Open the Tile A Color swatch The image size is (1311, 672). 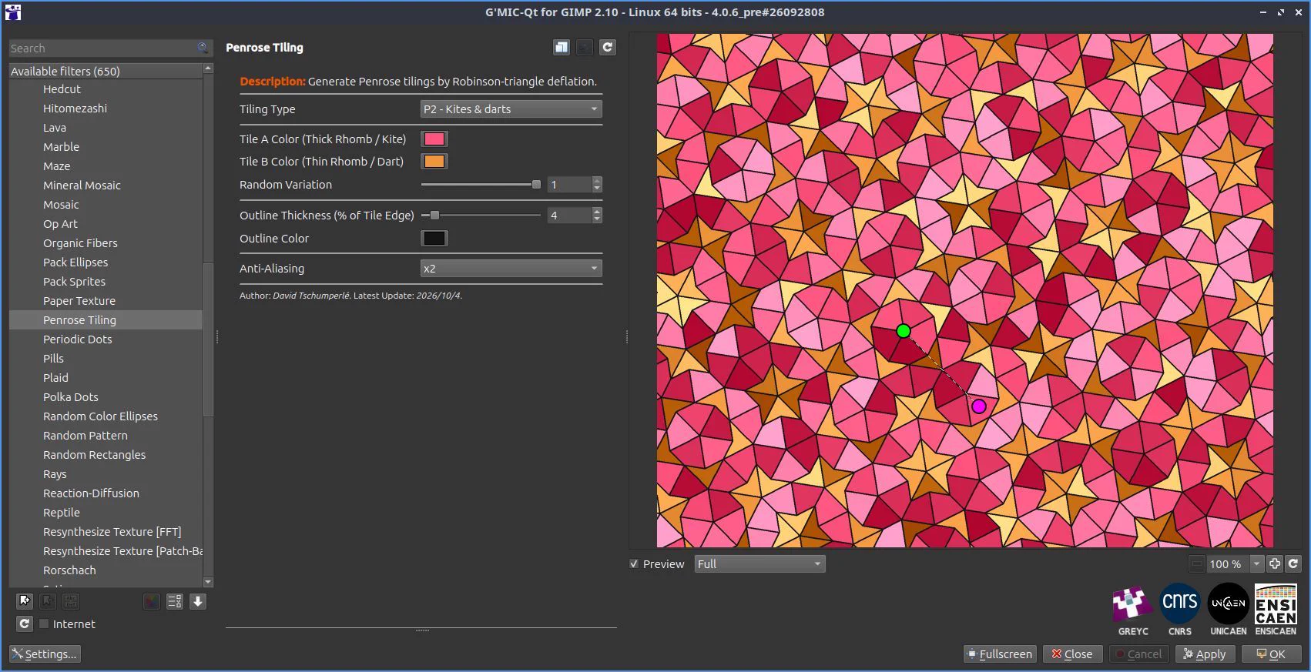click(434, 139)
